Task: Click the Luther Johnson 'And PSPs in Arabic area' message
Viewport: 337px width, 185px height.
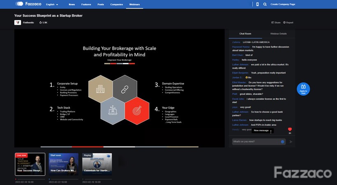Action: pyautogui.click(x=254, y=125)
